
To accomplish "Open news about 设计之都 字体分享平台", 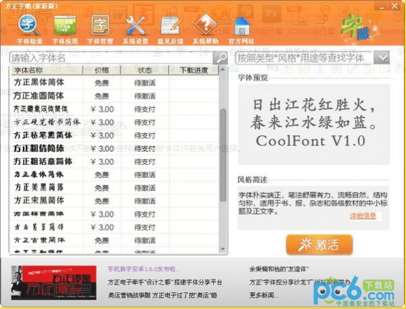I will (165, 282).
